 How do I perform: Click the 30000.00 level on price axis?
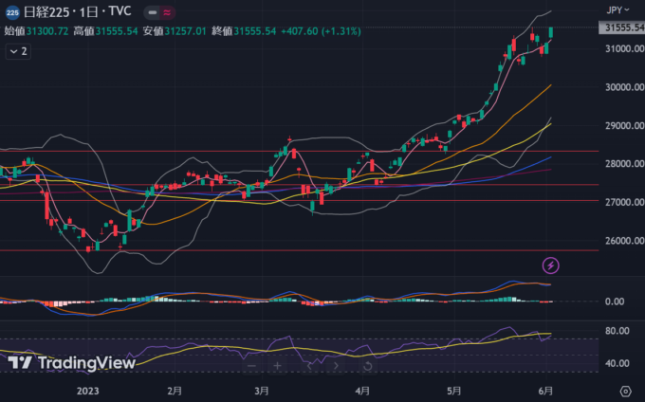pyautogui.click(x=620, y=87)
